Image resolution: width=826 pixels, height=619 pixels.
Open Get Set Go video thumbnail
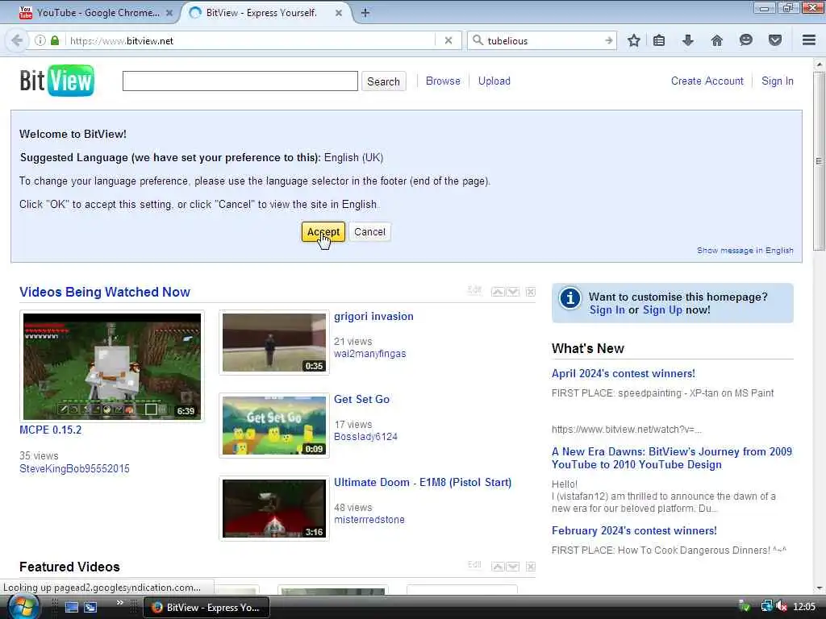274,426
